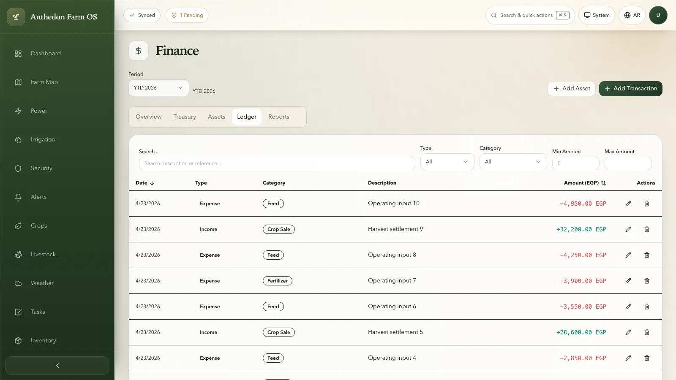Focus the search description or reference field
Viewport: 676px width, 380px height.
tap(277, 163)
